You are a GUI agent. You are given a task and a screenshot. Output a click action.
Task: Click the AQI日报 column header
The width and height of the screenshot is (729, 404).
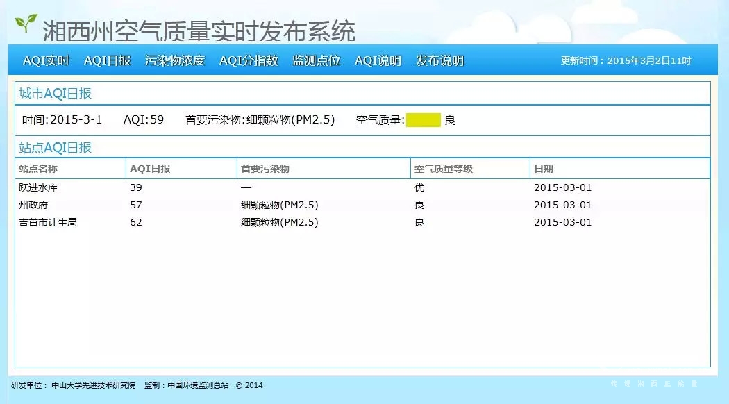(150, 169)
